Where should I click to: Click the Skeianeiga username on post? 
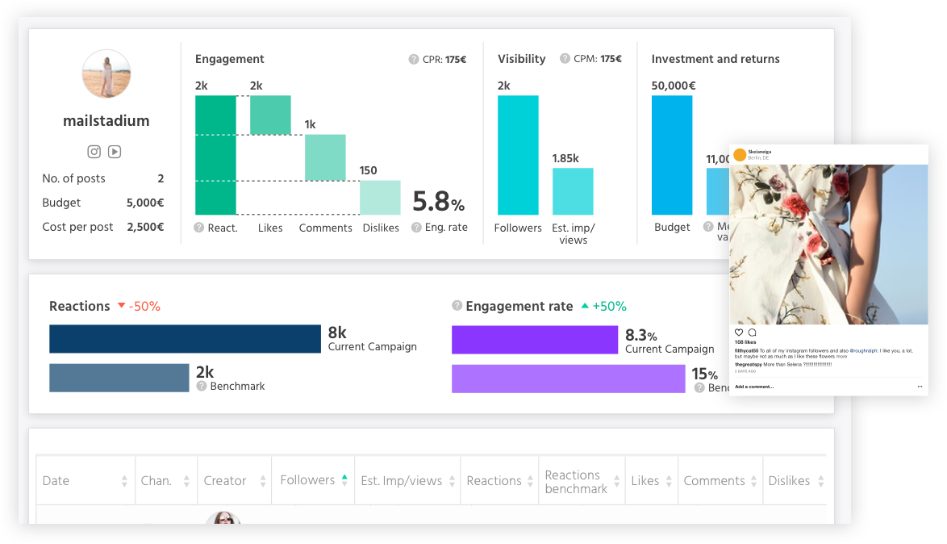point(761,151)
